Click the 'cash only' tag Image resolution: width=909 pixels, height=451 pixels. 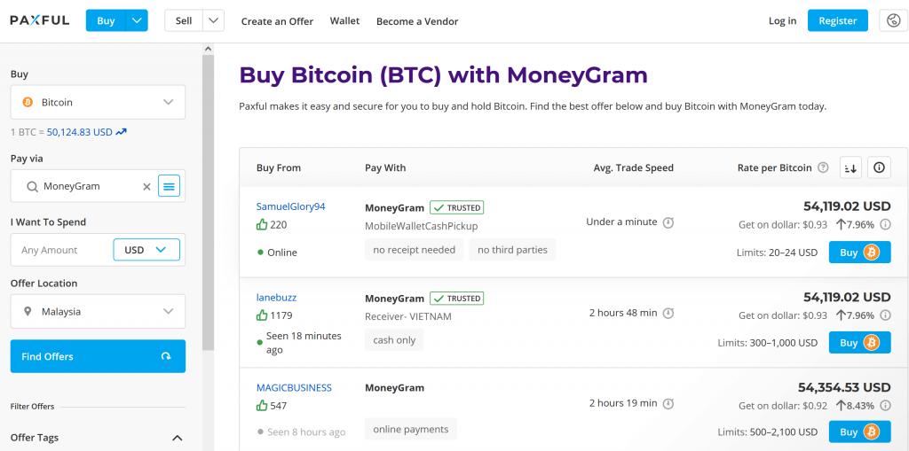[x=394, y=340]
